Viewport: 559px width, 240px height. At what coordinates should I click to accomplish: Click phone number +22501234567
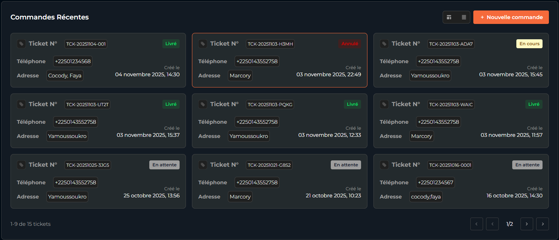tap(436, 182)
